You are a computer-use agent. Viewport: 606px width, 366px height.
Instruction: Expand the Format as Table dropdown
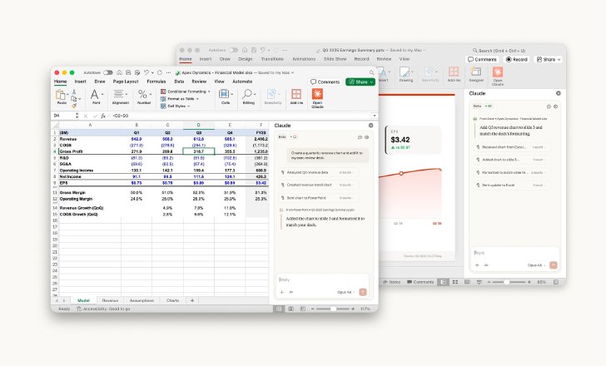[197, 99]
